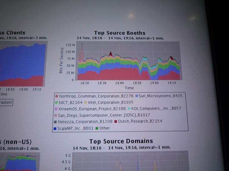Click the Netezza_Corporation_B1208 gray swatch
The image size is (229, 171).
[x=55, y=122]
